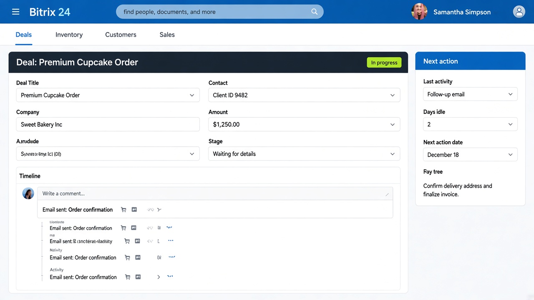Expand the Days idle dropdown
Screen dimensions: 534x300
(x=470, y=124)
